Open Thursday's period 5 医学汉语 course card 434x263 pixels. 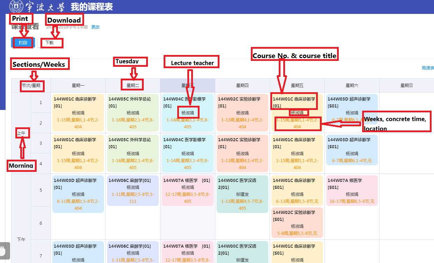[242, 194]
